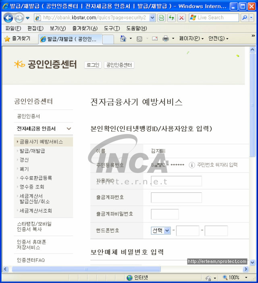Click the last 핸드폰번호 input field
The height and width of the screenshot is (283, 258).
point(216,231)
